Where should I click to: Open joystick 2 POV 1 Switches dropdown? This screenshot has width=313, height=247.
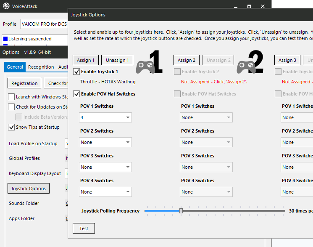[206, 117]
